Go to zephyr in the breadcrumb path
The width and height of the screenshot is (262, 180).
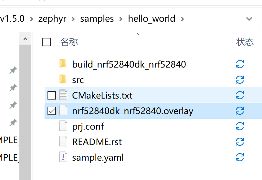click(x=52, y=19)
